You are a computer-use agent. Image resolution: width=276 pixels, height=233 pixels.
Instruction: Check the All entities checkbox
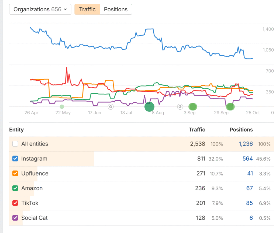click(x=15, y=144)
